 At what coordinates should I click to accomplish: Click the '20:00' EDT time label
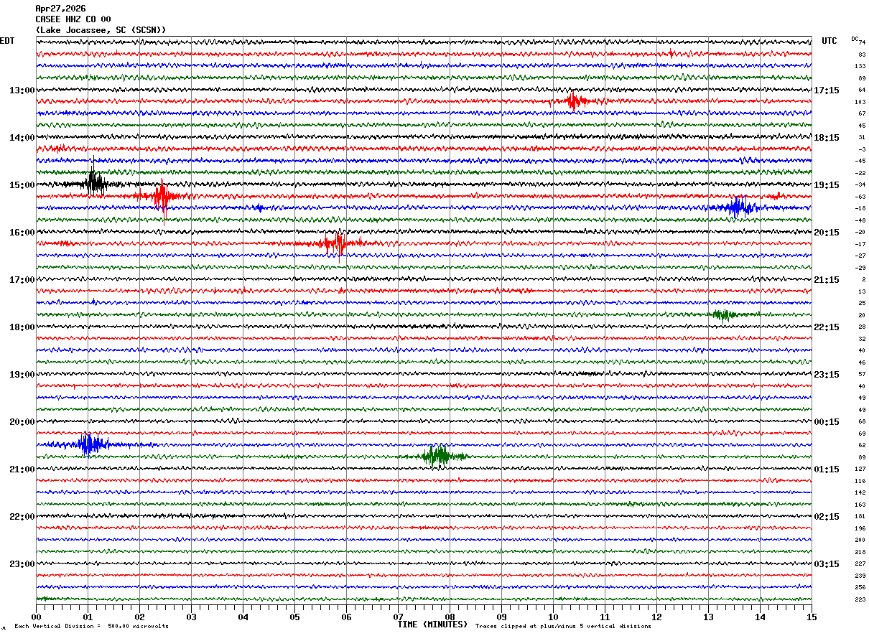22,422
